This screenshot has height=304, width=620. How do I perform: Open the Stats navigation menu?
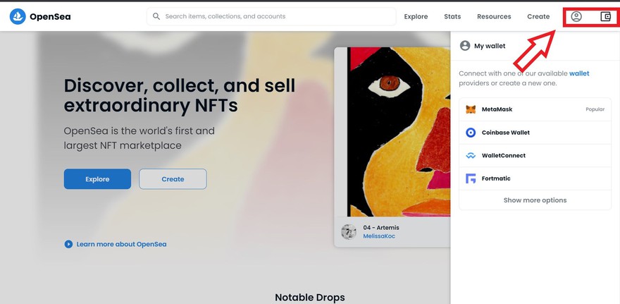coord(452,16)
